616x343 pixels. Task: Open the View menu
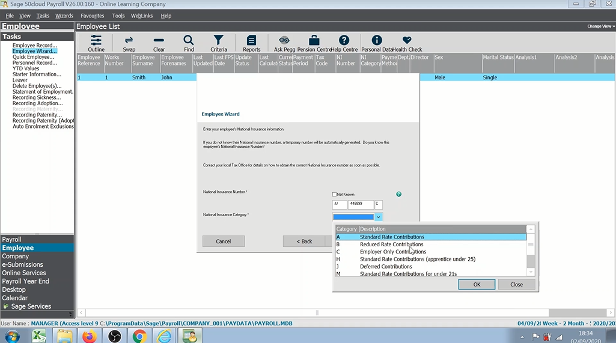[25, 16]
